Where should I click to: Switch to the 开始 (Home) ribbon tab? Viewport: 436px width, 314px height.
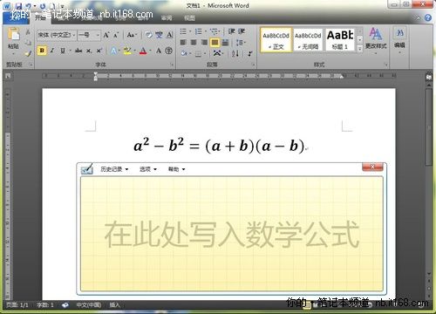click(x=41, y=17)
